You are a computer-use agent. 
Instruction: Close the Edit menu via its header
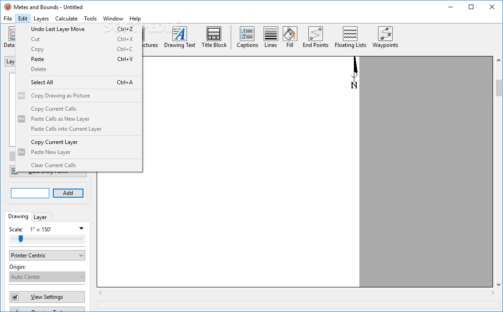tap(23, 19)
